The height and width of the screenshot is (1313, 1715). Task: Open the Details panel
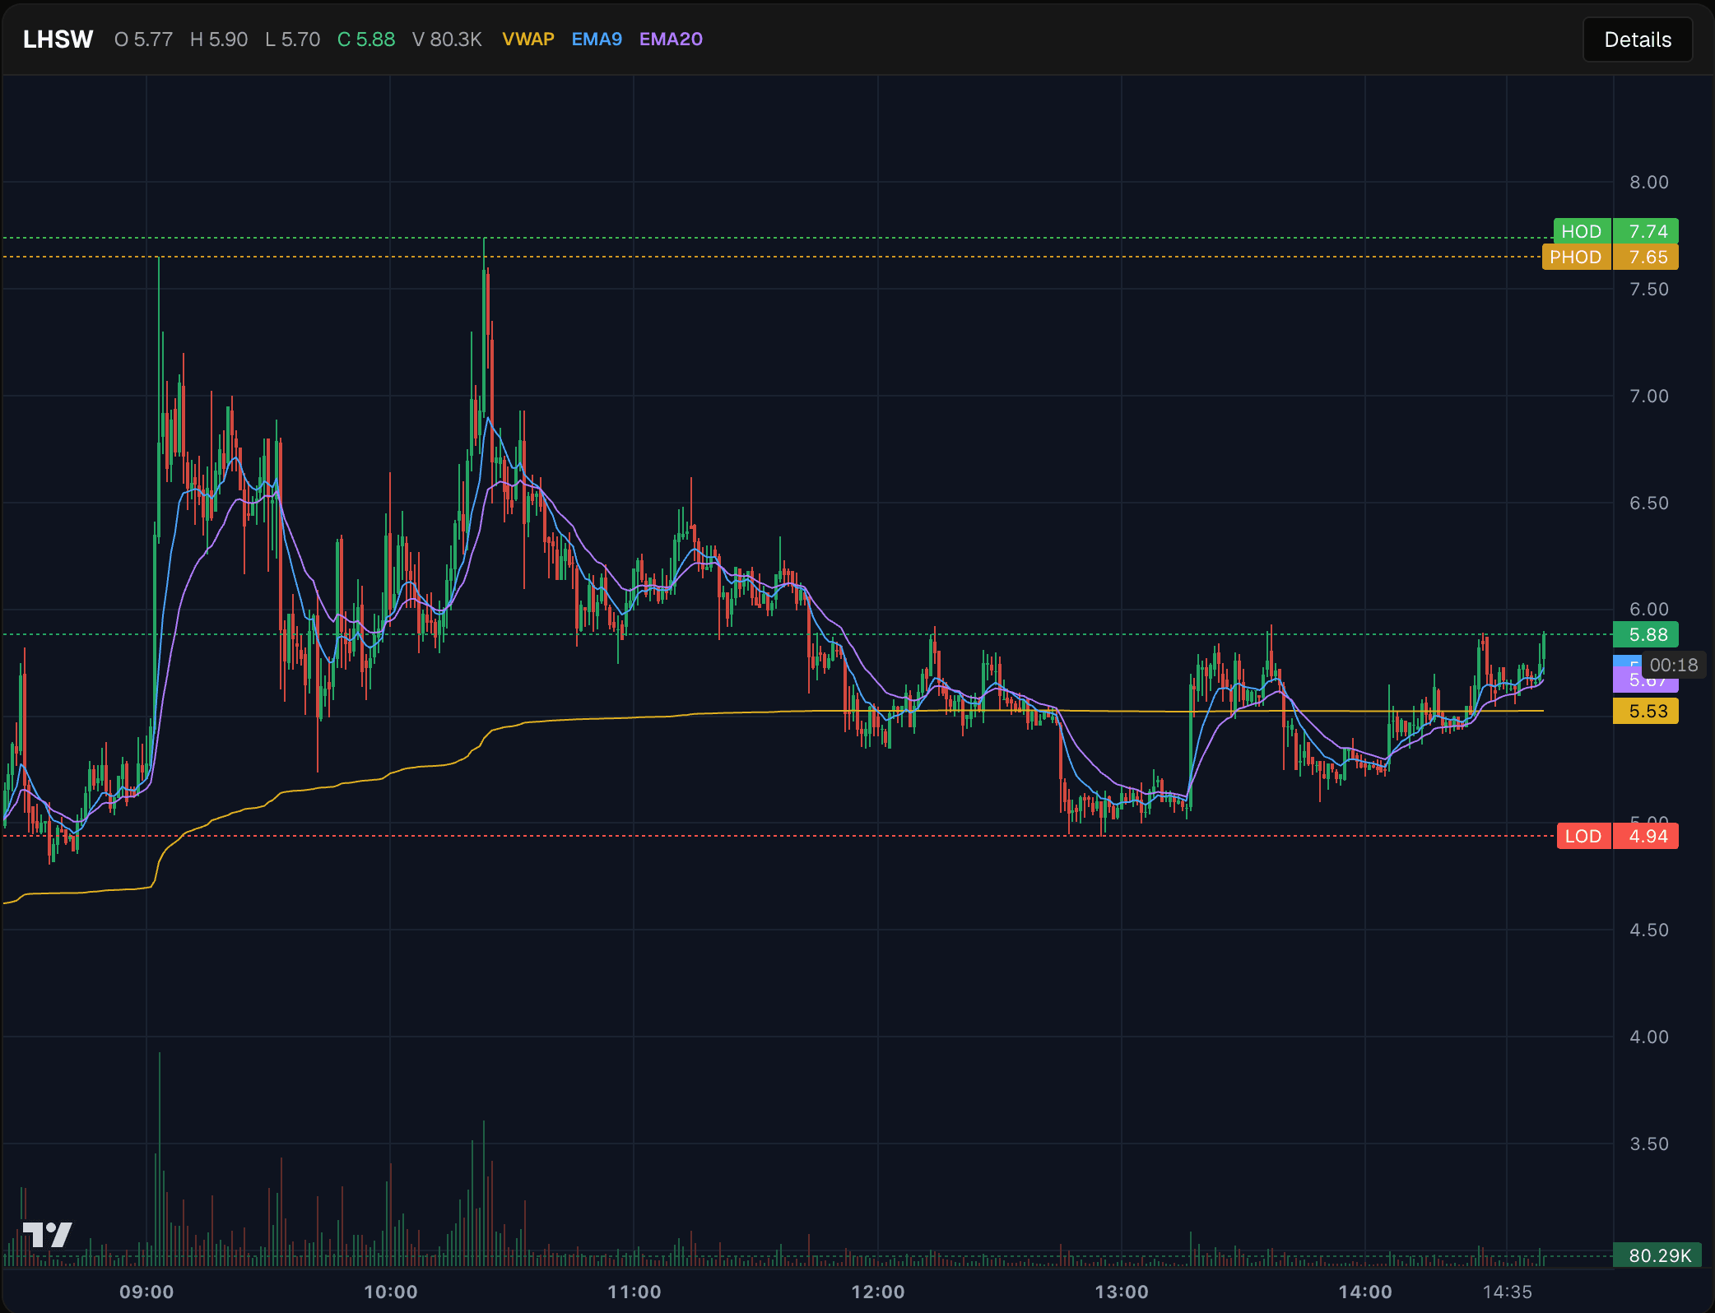click(x=1637, y=39)
